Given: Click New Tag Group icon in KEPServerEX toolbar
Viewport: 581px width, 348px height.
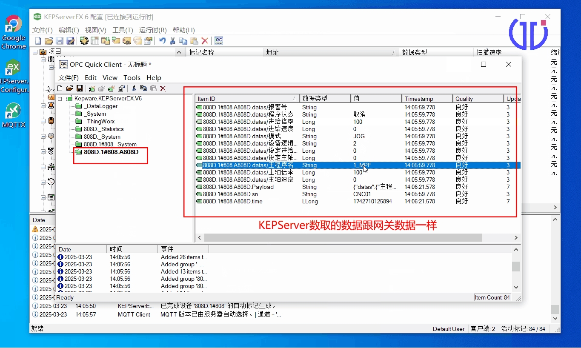Looking at the screenshot, I should (x=105, y=41).
